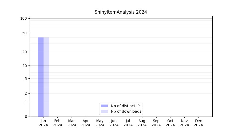The image size is (236, 131).
Task: Click the 'Jun 2024' x-axis label
Action: tap(114, 123)
